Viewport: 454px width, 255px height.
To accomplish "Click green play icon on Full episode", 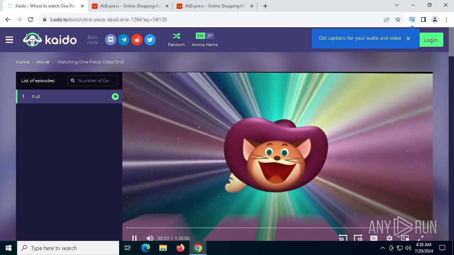I will [115, 96].
